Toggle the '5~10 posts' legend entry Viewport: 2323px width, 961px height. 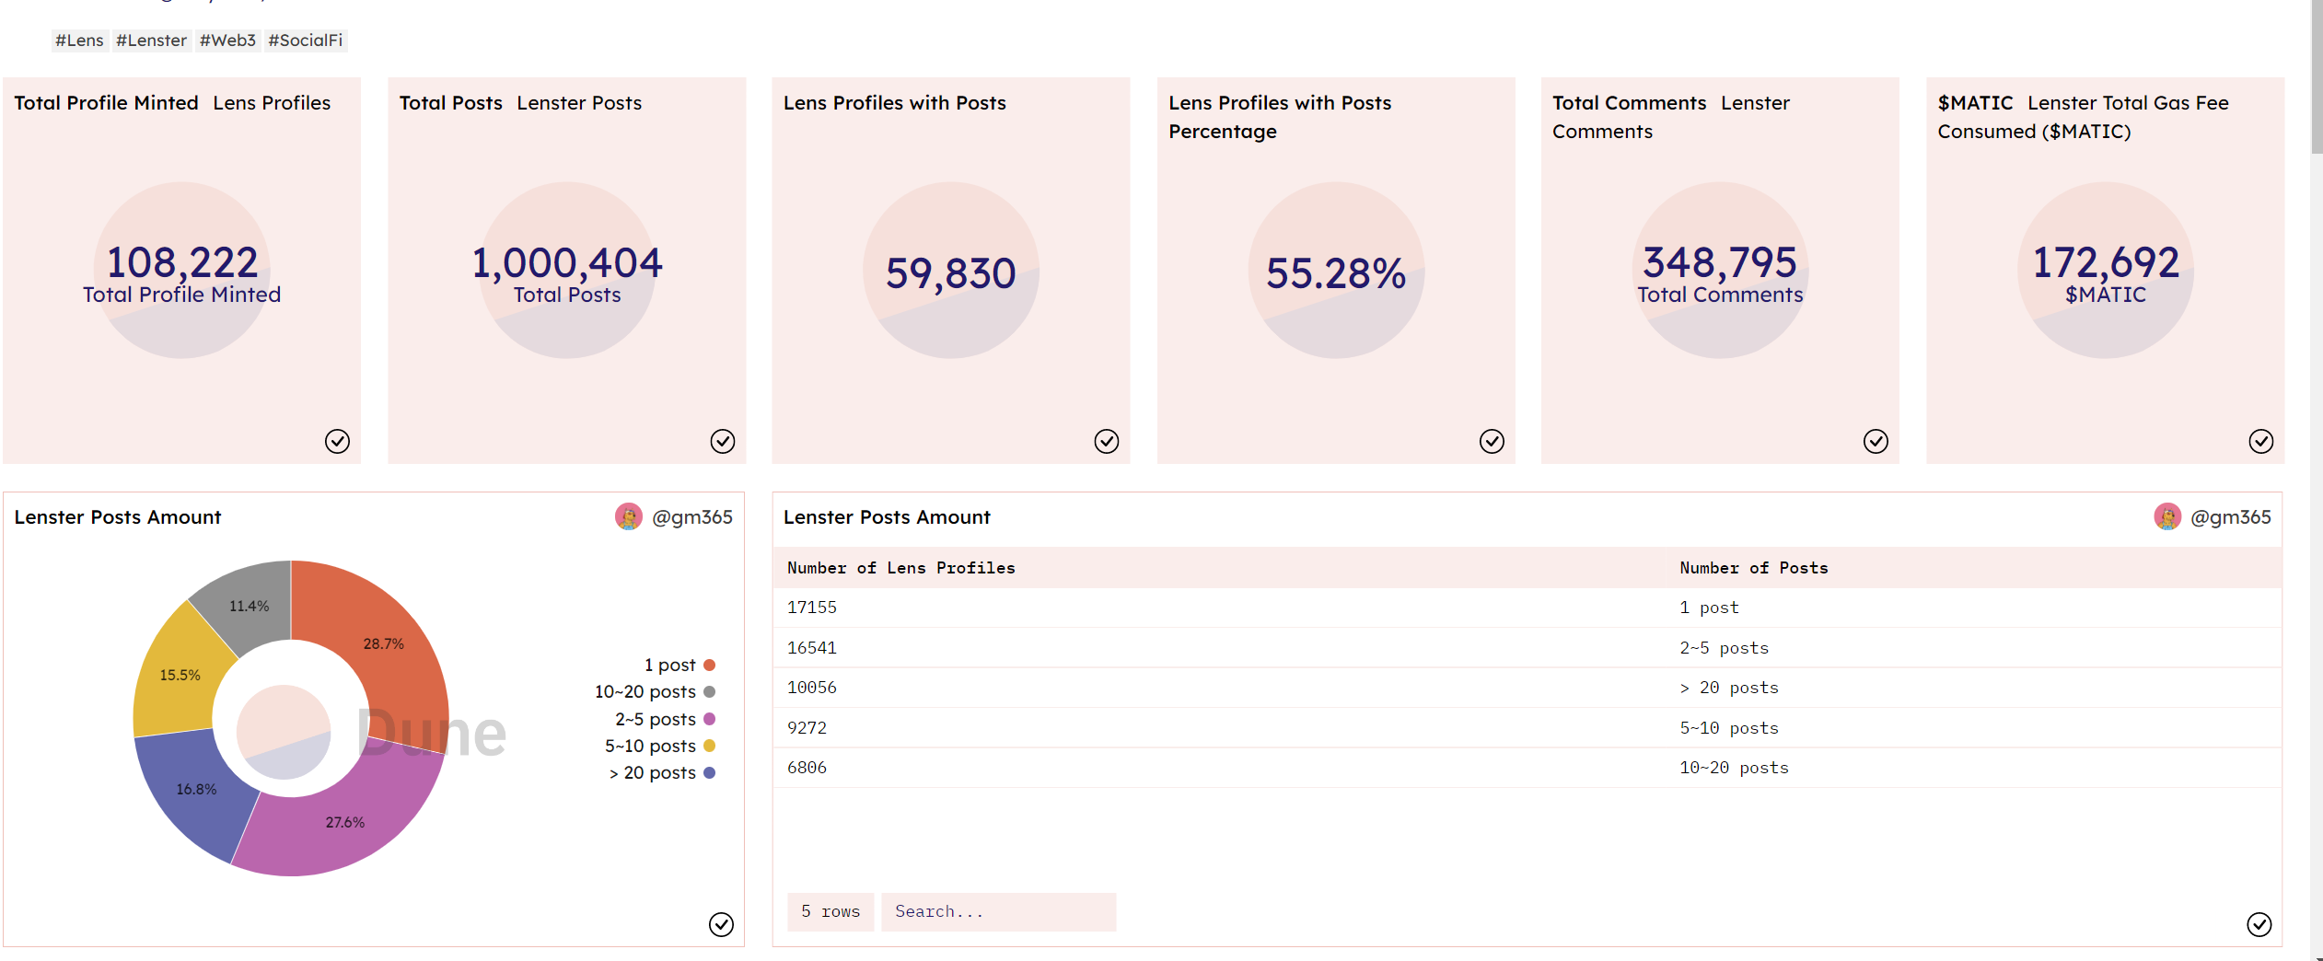659,746
